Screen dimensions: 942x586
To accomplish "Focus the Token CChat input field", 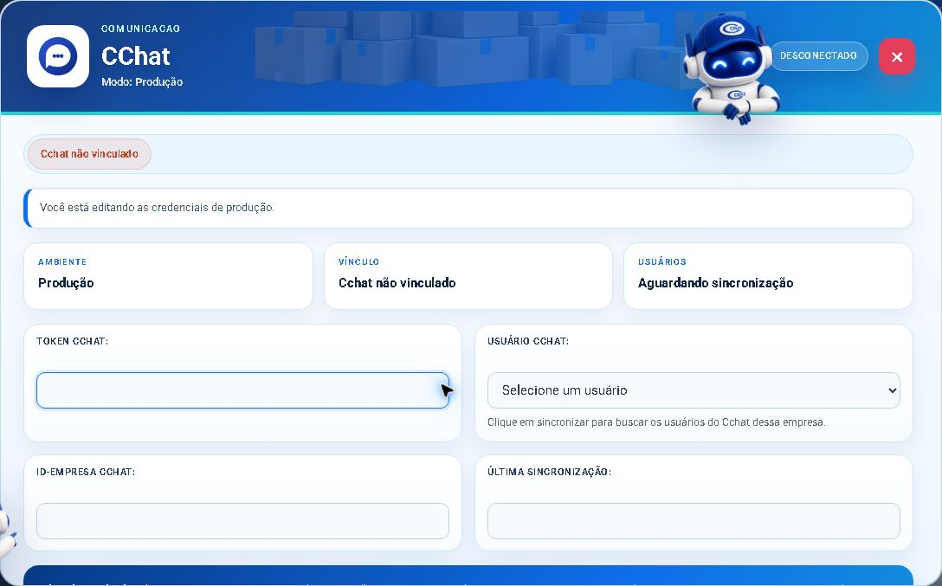I will pos(242,390).
